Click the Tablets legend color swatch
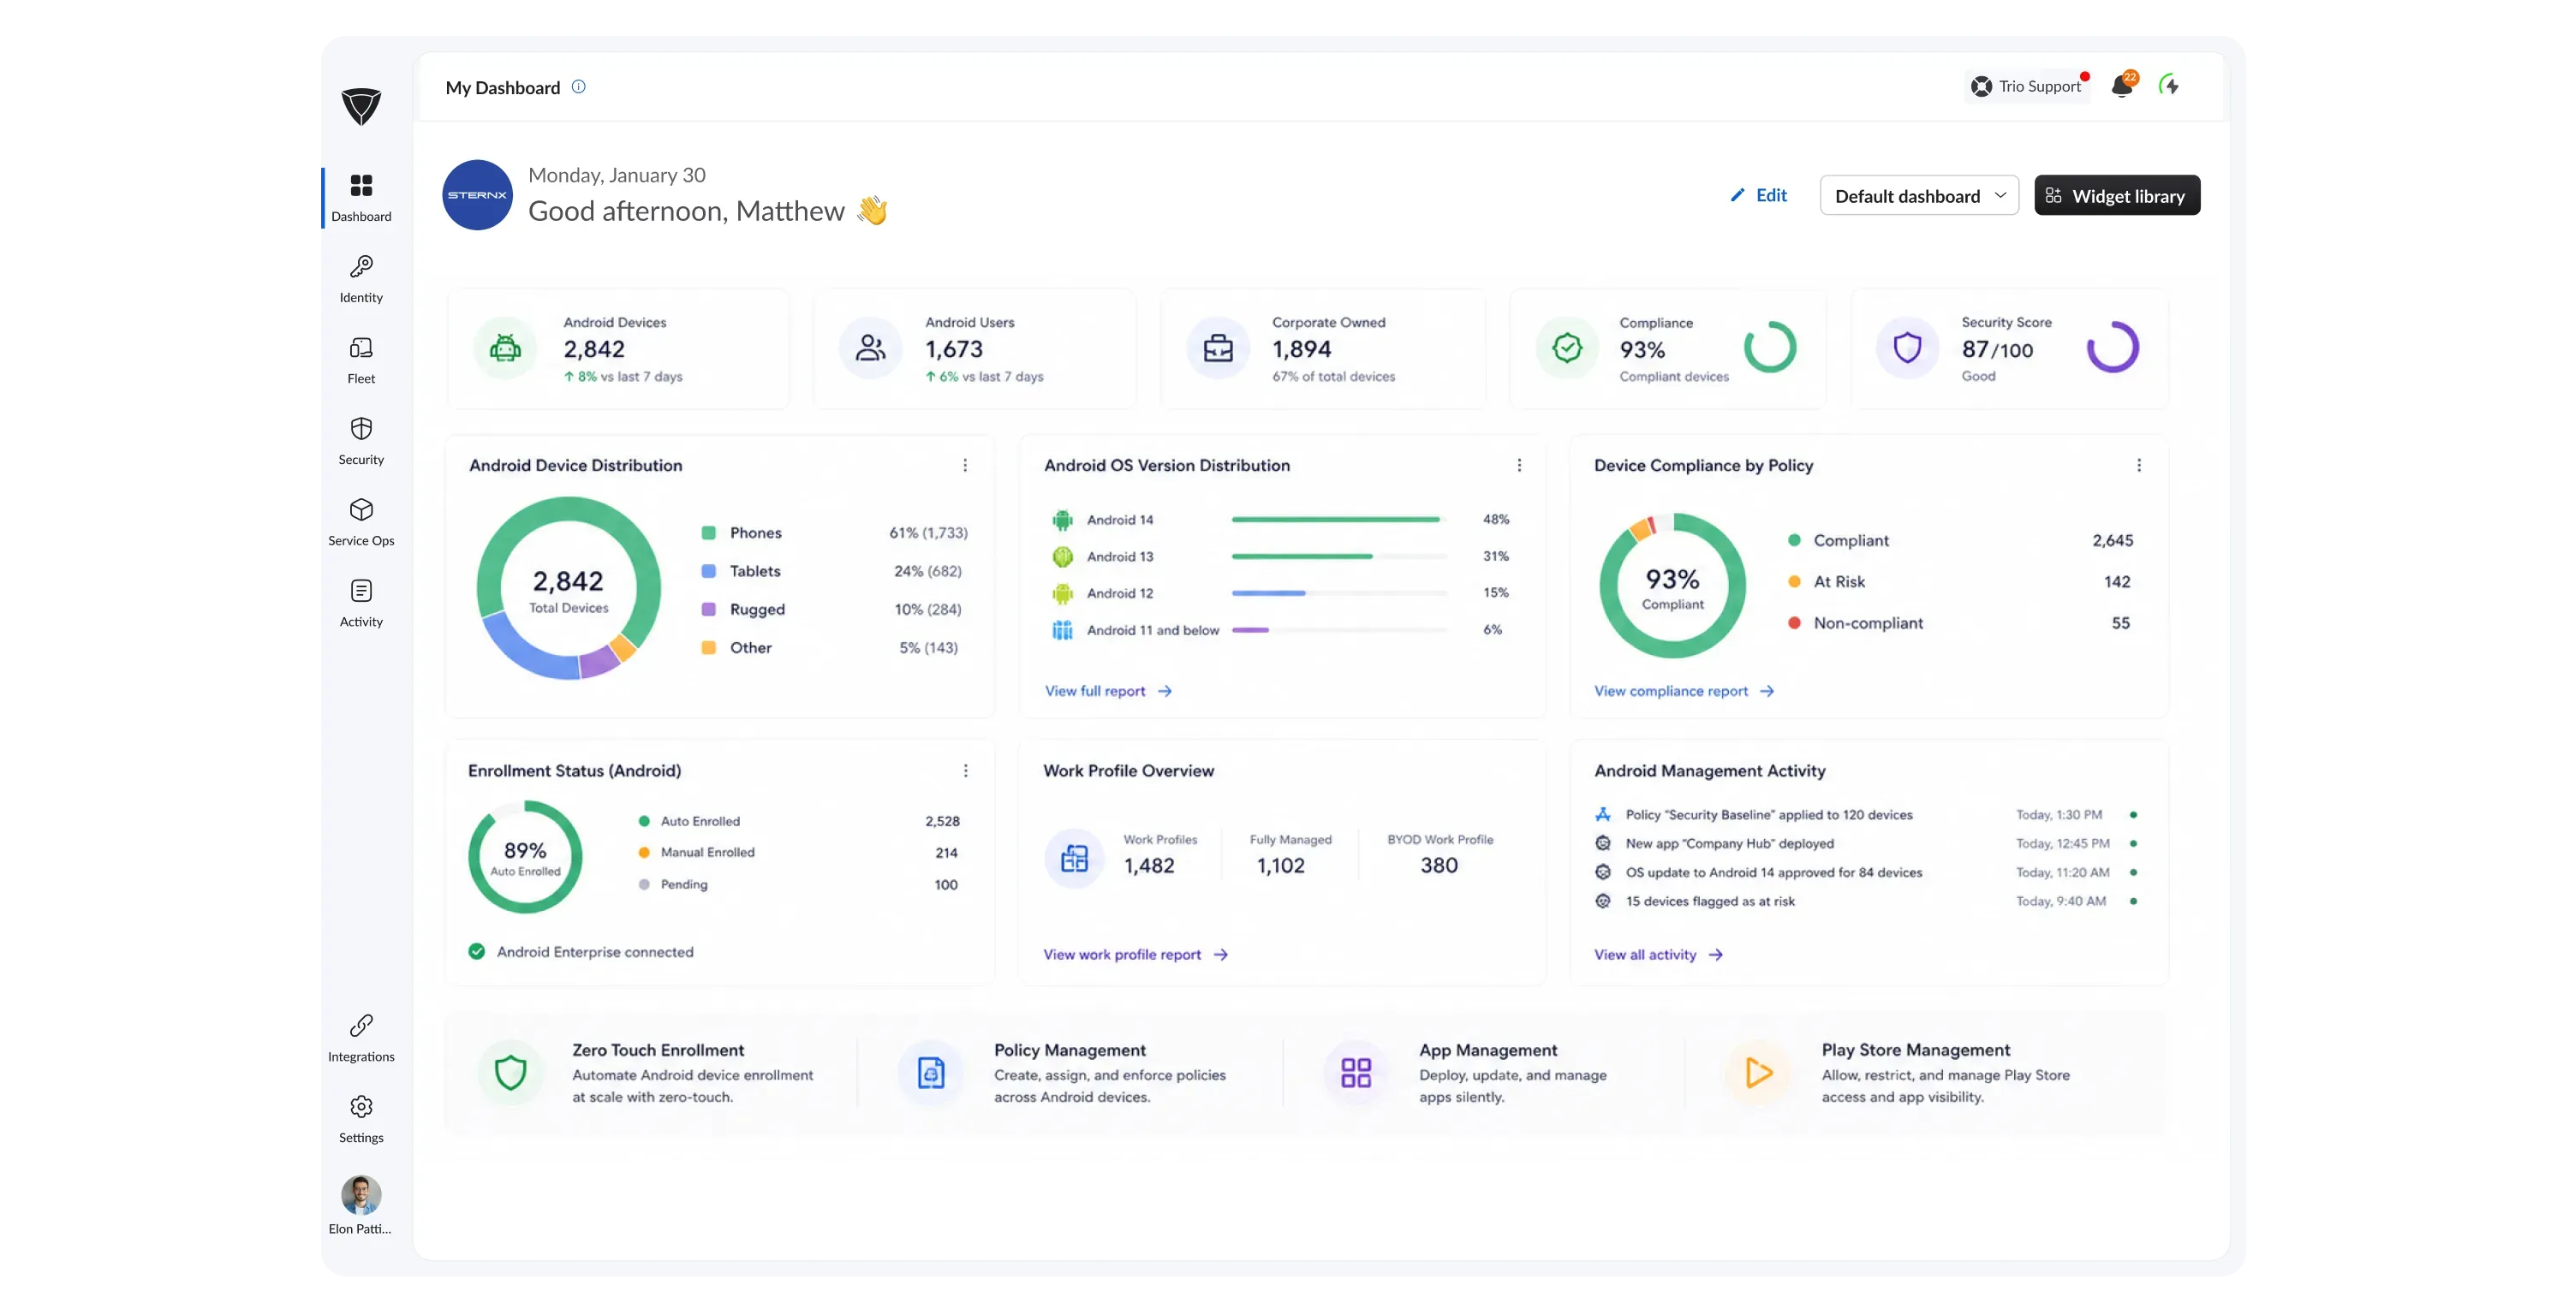Image resolution: width=2569 pixels, height=1315 pixels. [x=708, y=571]
